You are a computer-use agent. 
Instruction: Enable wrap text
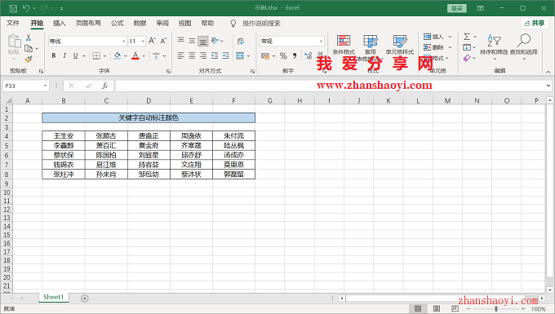tap(241, 41)
